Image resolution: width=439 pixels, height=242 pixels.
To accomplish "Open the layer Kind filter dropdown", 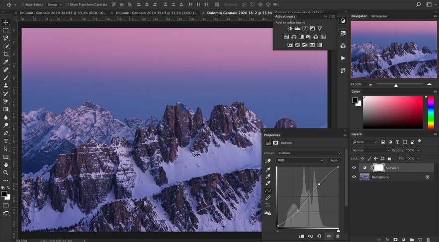I will pyautogui.click(x=364, y=142).
